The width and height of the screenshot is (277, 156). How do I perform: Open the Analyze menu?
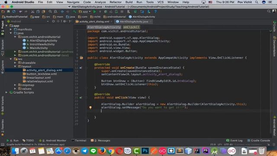click(100, 2)
